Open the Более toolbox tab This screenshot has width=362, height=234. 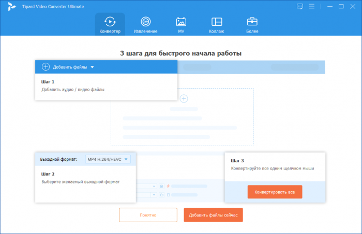(252, 25)
